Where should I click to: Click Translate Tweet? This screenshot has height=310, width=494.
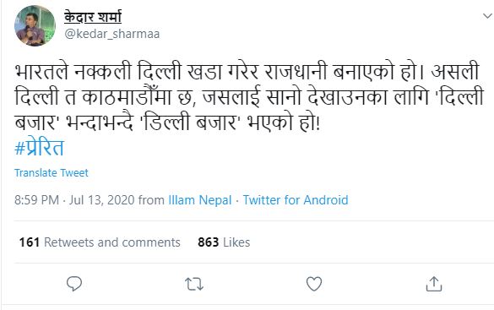[x=52, y=172]
